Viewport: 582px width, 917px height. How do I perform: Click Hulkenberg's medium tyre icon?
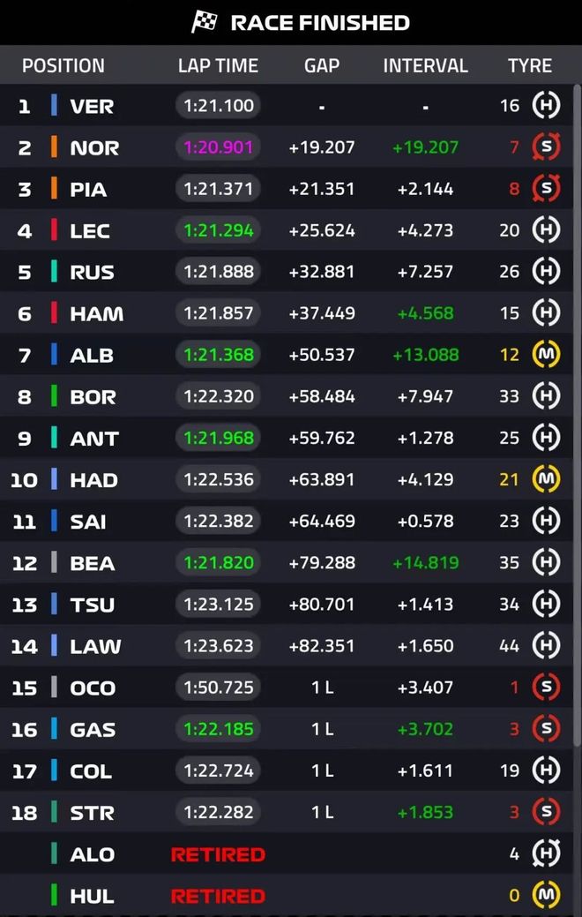pos(546,895)
